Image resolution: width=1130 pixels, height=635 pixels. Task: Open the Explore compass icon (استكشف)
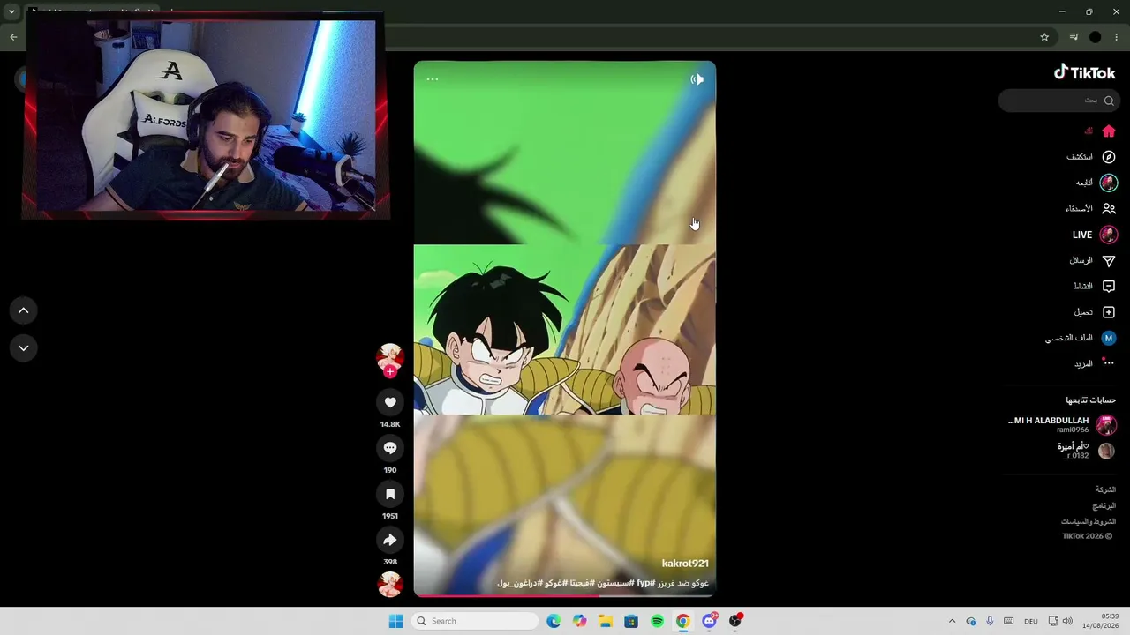(1109, 157)
